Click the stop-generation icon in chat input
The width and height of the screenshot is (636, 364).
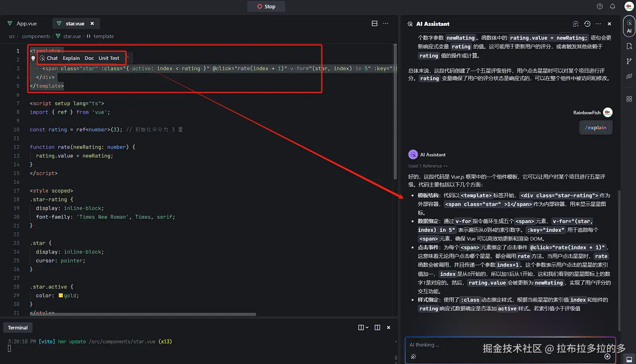pos(607,356)
